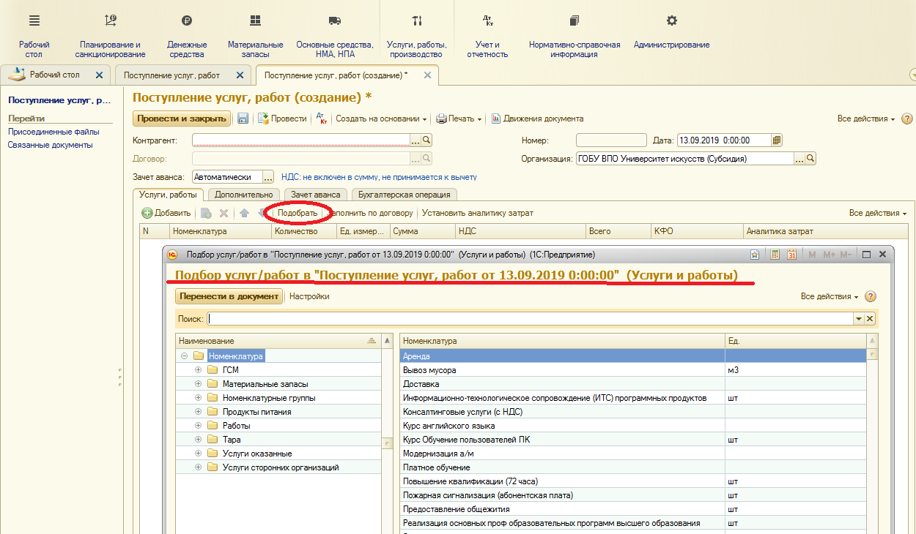
Task: Click the green Добавить plus icon
Action: click(147, 213)
